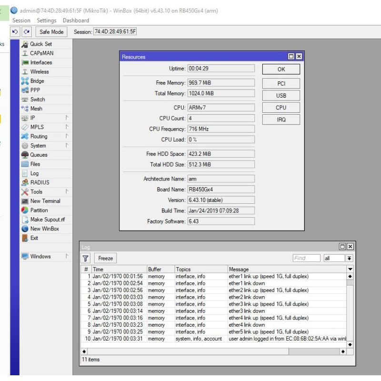The height and width of the screenshot is (381, 381).
Task: Click the New Terminal icon
Action: [x=25, y=201]
